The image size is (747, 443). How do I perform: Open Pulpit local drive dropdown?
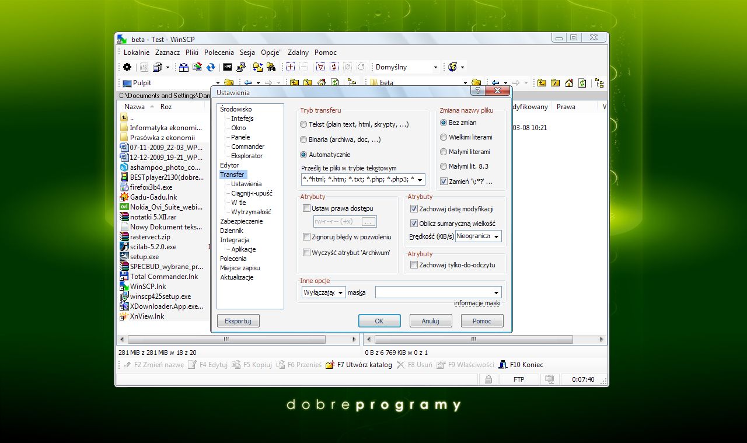pyautogui.click(x=218, y=83)
